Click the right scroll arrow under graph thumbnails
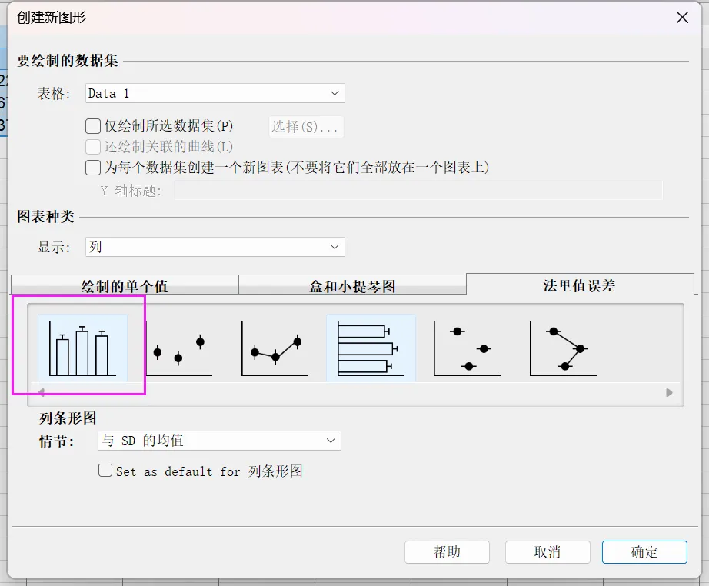 [669, 392]
